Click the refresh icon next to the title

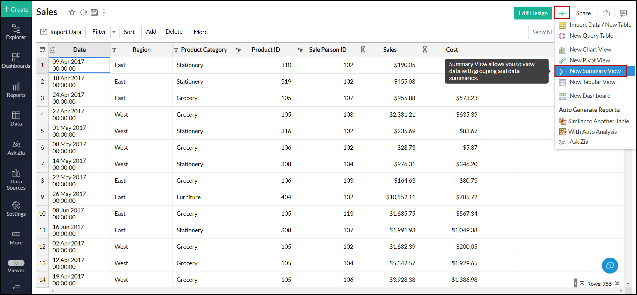(x=83, y=13)
